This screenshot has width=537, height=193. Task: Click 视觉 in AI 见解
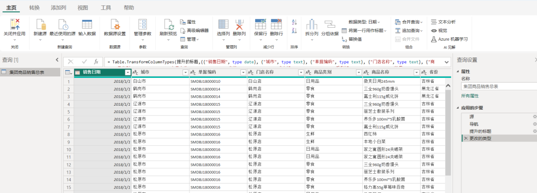click(439, 30)
